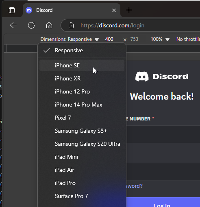Open a new tab with plus button
200x207 pixels.
click(x=129, y=10)
